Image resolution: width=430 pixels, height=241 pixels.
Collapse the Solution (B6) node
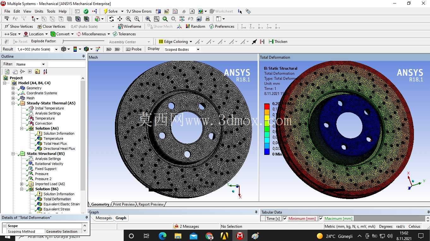(x=22, y=189)
